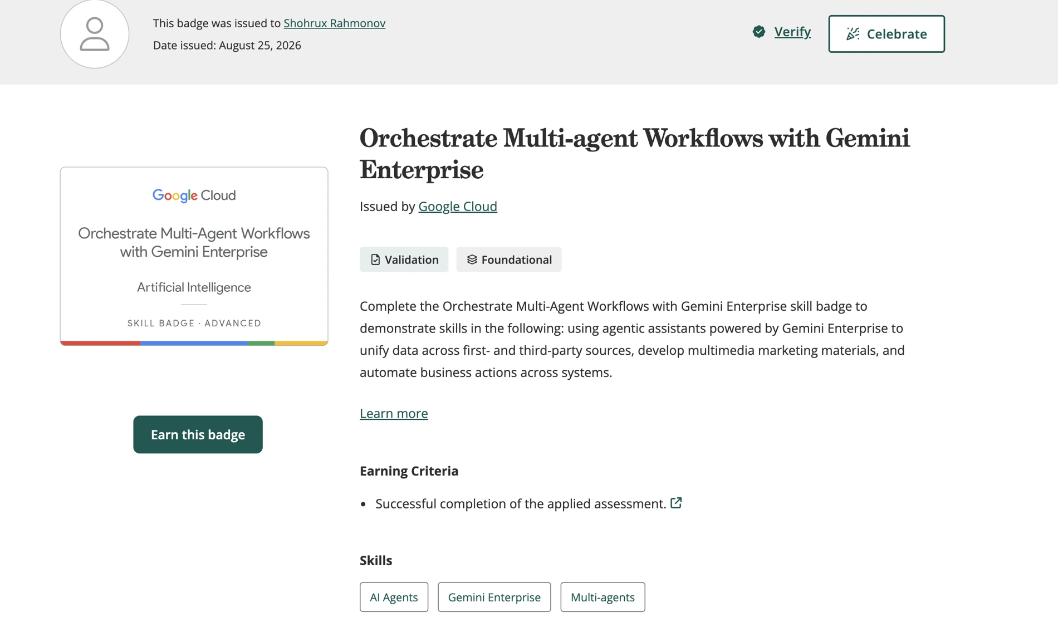Click the 'Skills' heading
The image size is (1058, 627).
point(376,560)
